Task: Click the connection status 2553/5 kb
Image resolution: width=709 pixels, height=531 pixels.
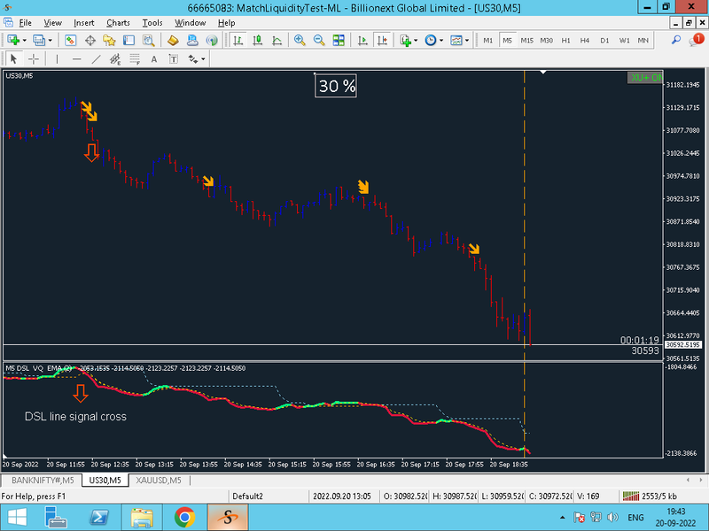Action: [650, 496]
